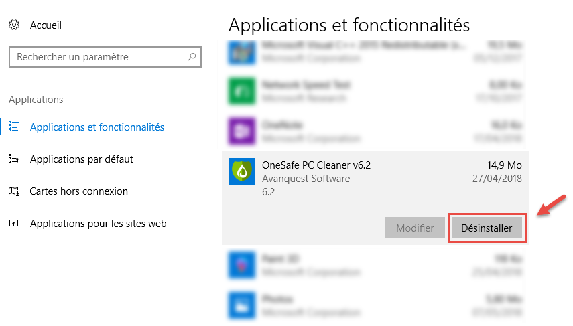
Task: Return to Accueil via its text label
Action: (46, 25)
